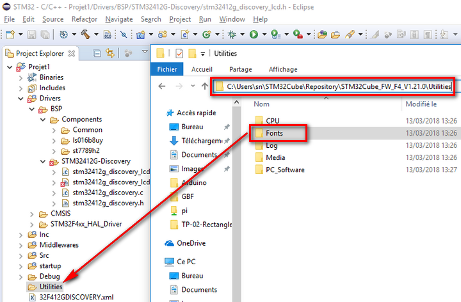461x302 pixels.
Task: Click the binary 010 file toolbar icon
Action: point(108,35)
